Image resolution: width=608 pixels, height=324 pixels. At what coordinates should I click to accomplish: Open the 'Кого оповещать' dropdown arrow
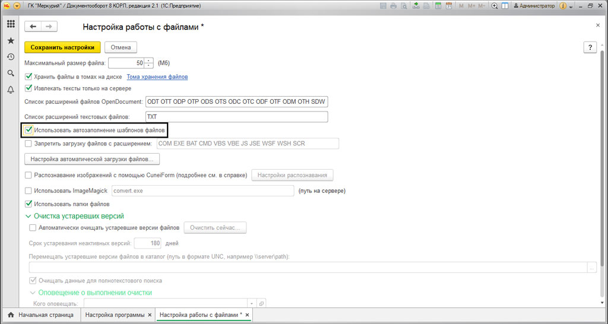[x=251, y=303]
